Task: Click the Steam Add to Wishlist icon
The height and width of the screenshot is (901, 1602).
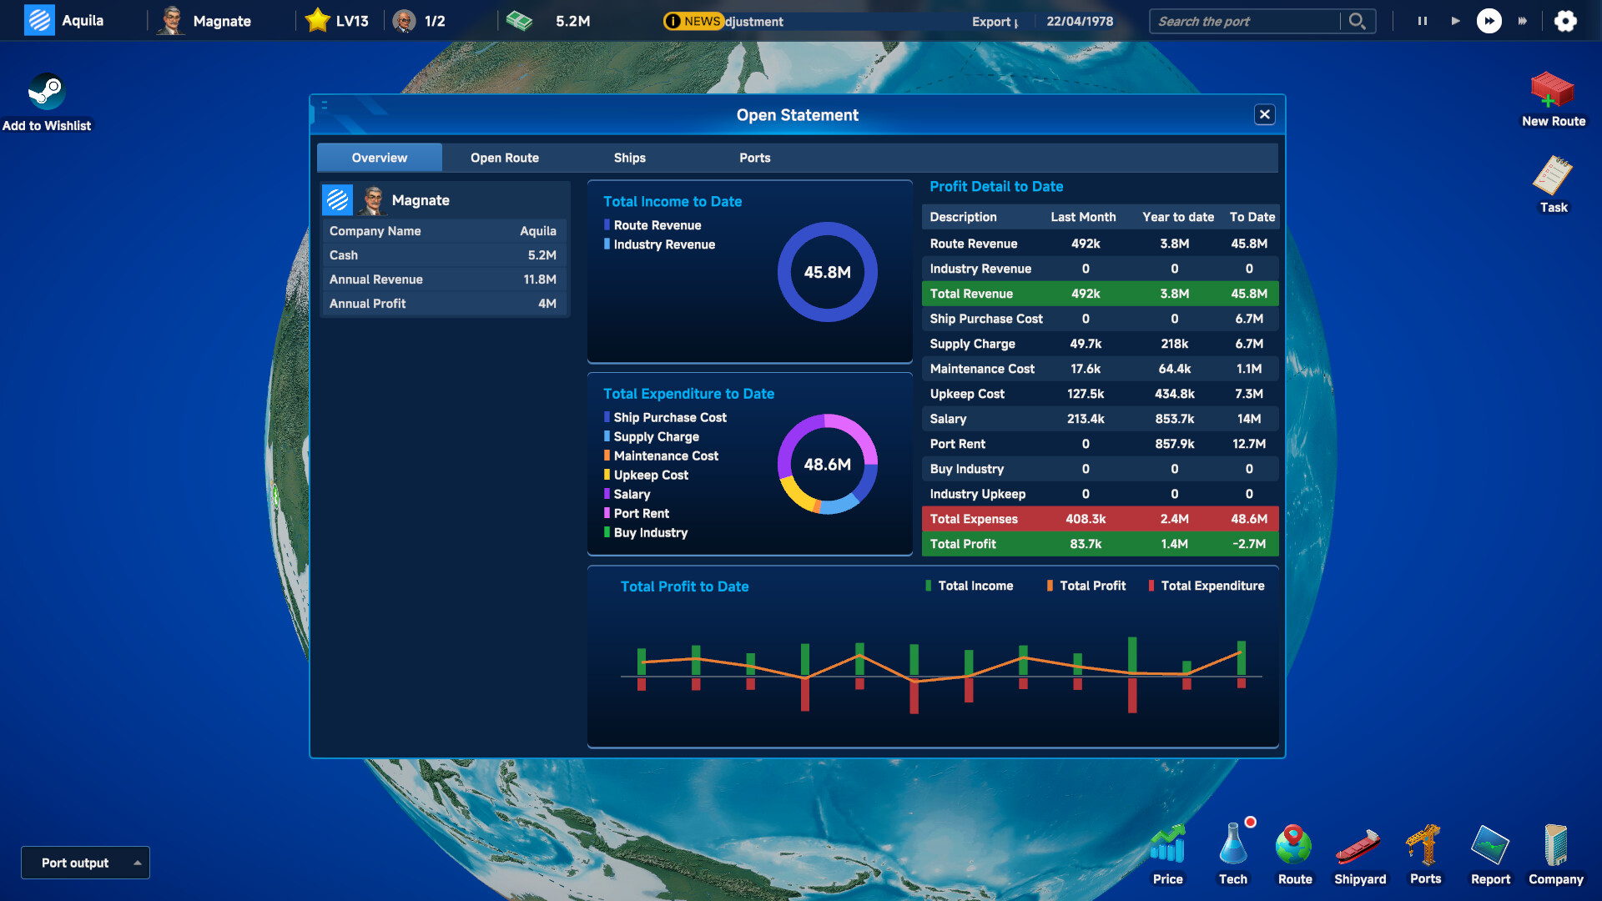Action: 47,92
